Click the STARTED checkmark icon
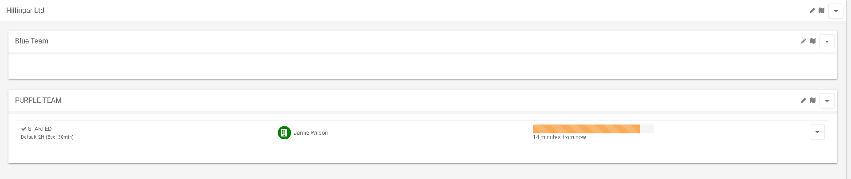 click(24, 128)
